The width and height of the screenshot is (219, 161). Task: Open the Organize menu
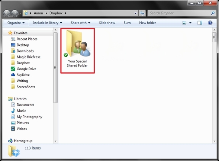pyautogui.click(x=16, y=23)
